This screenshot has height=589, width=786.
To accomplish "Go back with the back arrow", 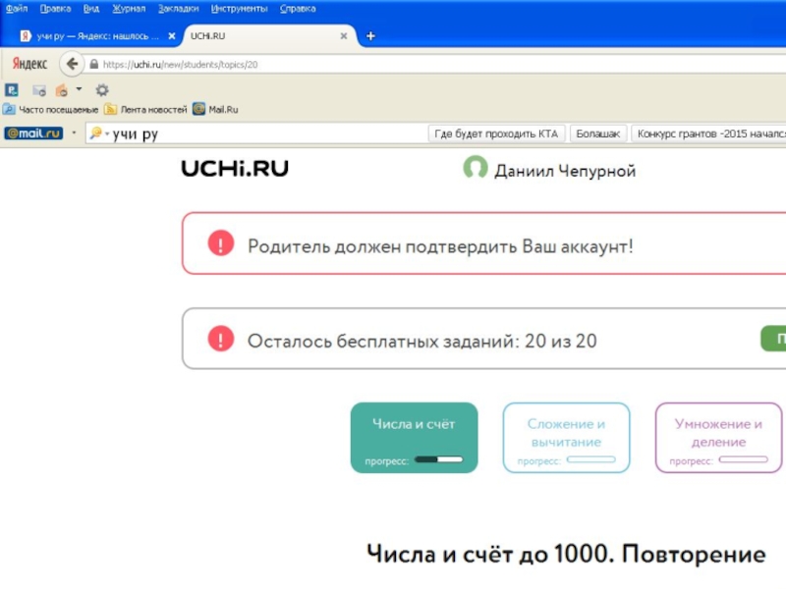I will tap(72, 64).
